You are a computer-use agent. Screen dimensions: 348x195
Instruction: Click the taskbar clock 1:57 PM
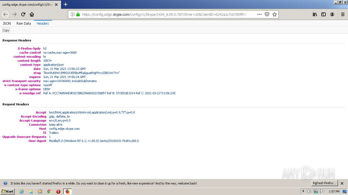coord(334,191)
